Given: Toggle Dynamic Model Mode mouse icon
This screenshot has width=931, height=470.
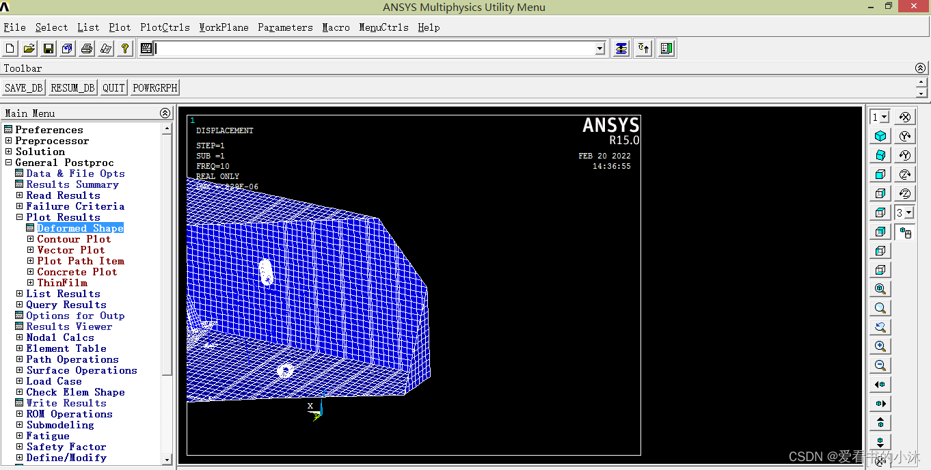Looking at the screenshot, I should coord(905,233).
